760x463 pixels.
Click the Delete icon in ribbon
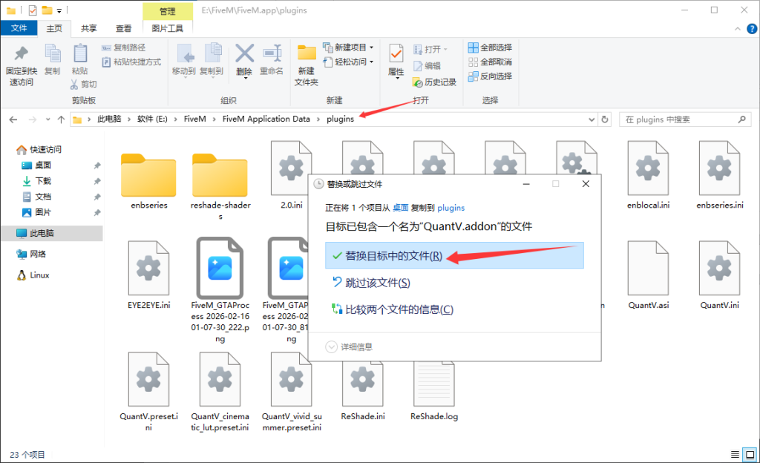coord(244,56)
